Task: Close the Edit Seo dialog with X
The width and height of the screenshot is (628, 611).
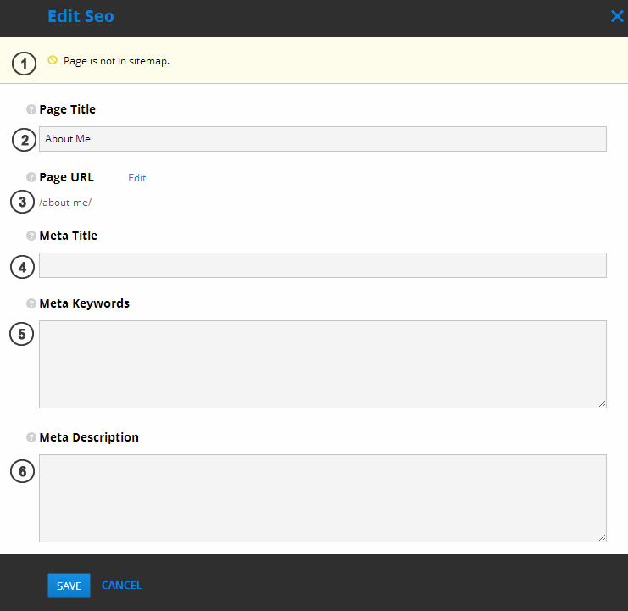Action: (x=617, y=16)
